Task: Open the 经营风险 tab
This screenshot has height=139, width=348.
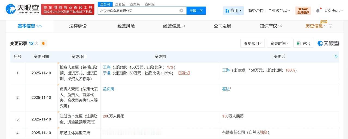Action: coord(126,26)
